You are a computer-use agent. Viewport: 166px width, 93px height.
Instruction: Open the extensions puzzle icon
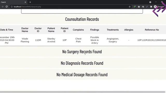coord(151,7)
